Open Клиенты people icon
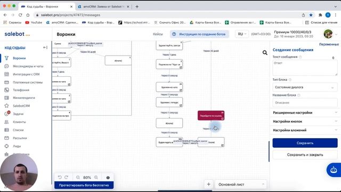This screenshot has height=192, width=341. click(x=6, y=122)
